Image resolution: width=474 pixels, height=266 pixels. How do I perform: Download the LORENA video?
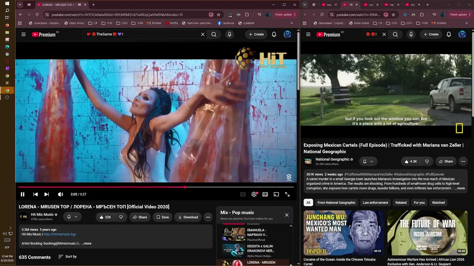188,217
